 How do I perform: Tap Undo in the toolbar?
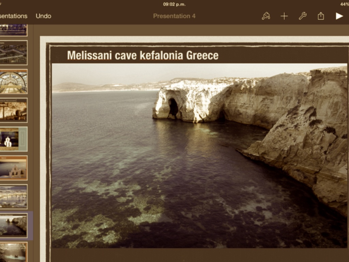click(x=43, y=16)
